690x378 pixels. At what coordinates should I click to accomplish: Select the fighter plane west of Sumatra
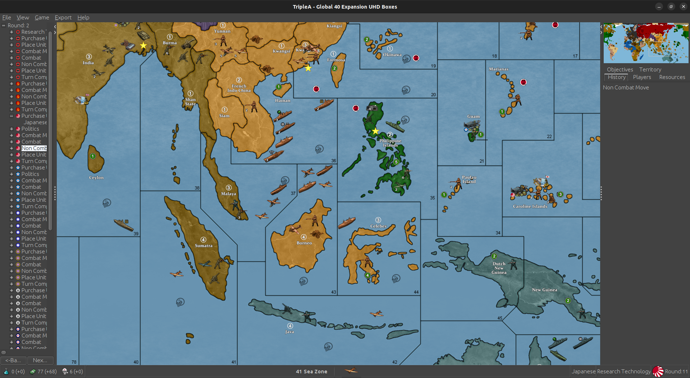[176, 274]
